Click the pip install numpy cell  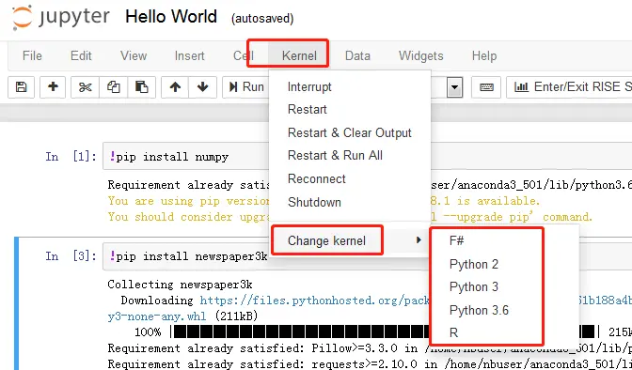(x=186, y=157)
